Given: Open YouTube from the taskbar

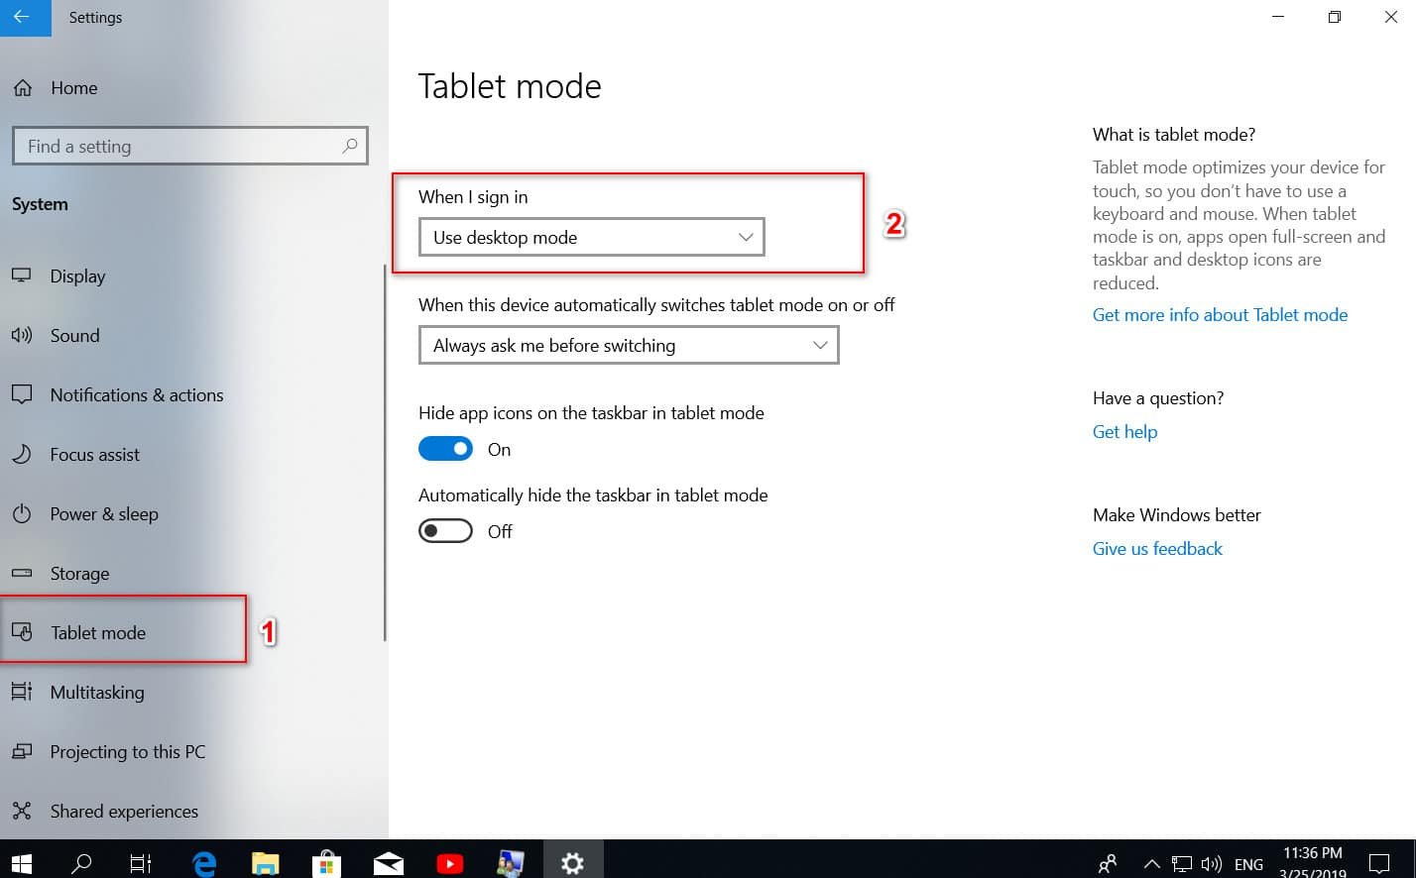Looking at the screenshot, I should pos(449,863).
